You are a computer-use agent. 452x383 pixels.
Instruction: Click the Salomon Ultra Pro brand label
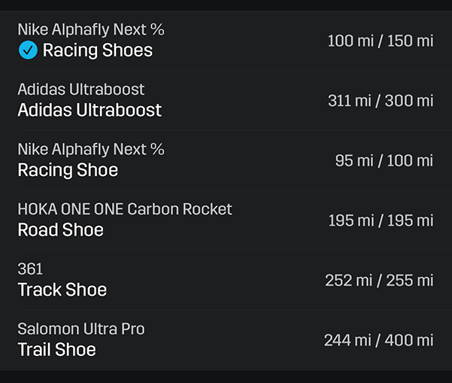point(81,329)
